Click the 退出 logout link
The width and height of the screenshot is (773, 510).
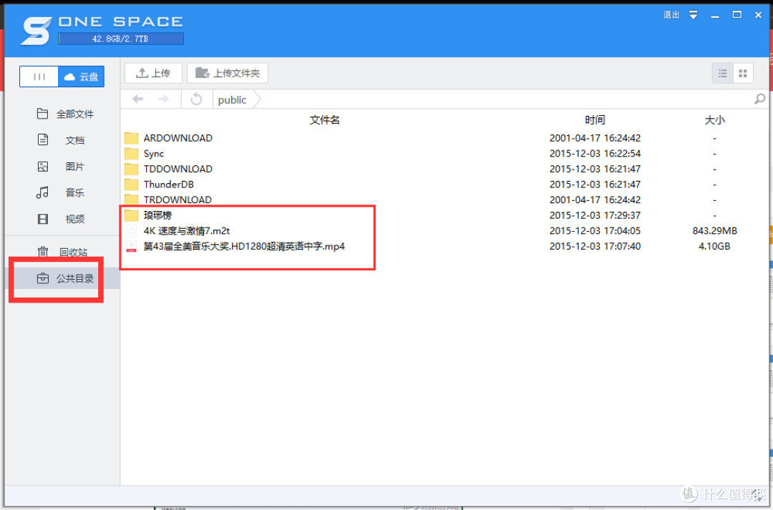click(671, 15)
